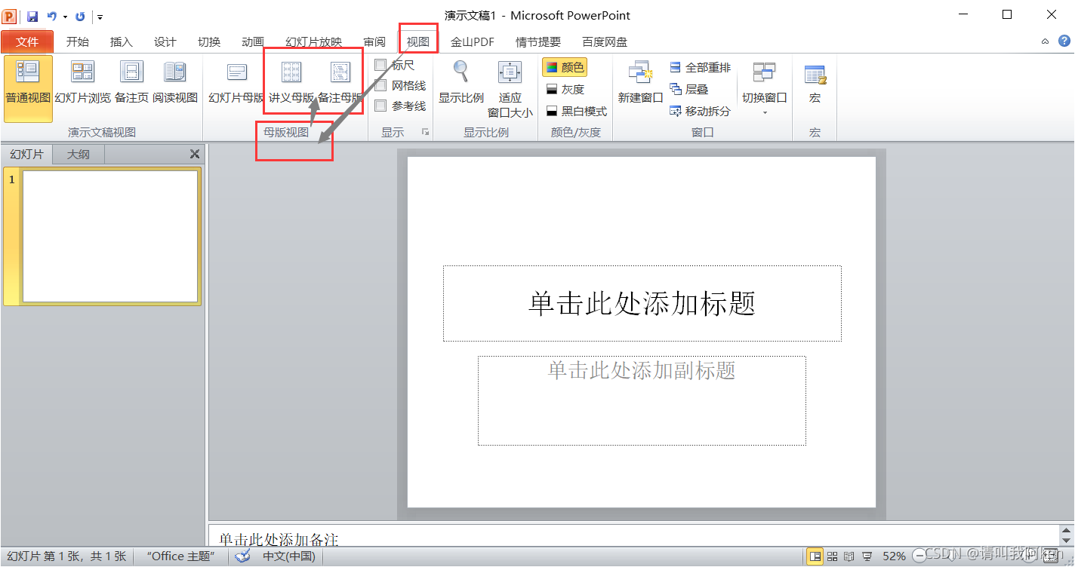The image size is (1075, 567).
Task: Open 讲义母版 handout master
Action: pyautogui.click(x=291, y=83)
